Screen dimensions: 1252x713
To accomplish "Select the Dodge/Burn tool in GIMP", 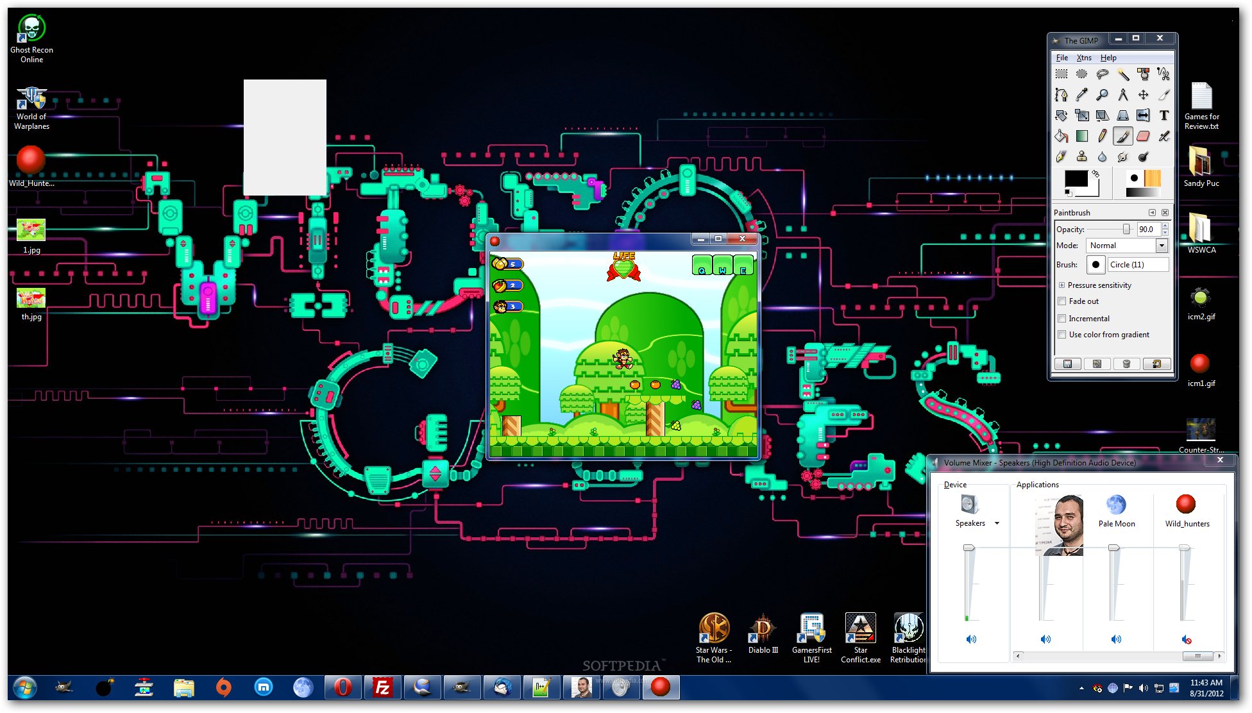I will pyautogui.click(x=1144, y=156).
